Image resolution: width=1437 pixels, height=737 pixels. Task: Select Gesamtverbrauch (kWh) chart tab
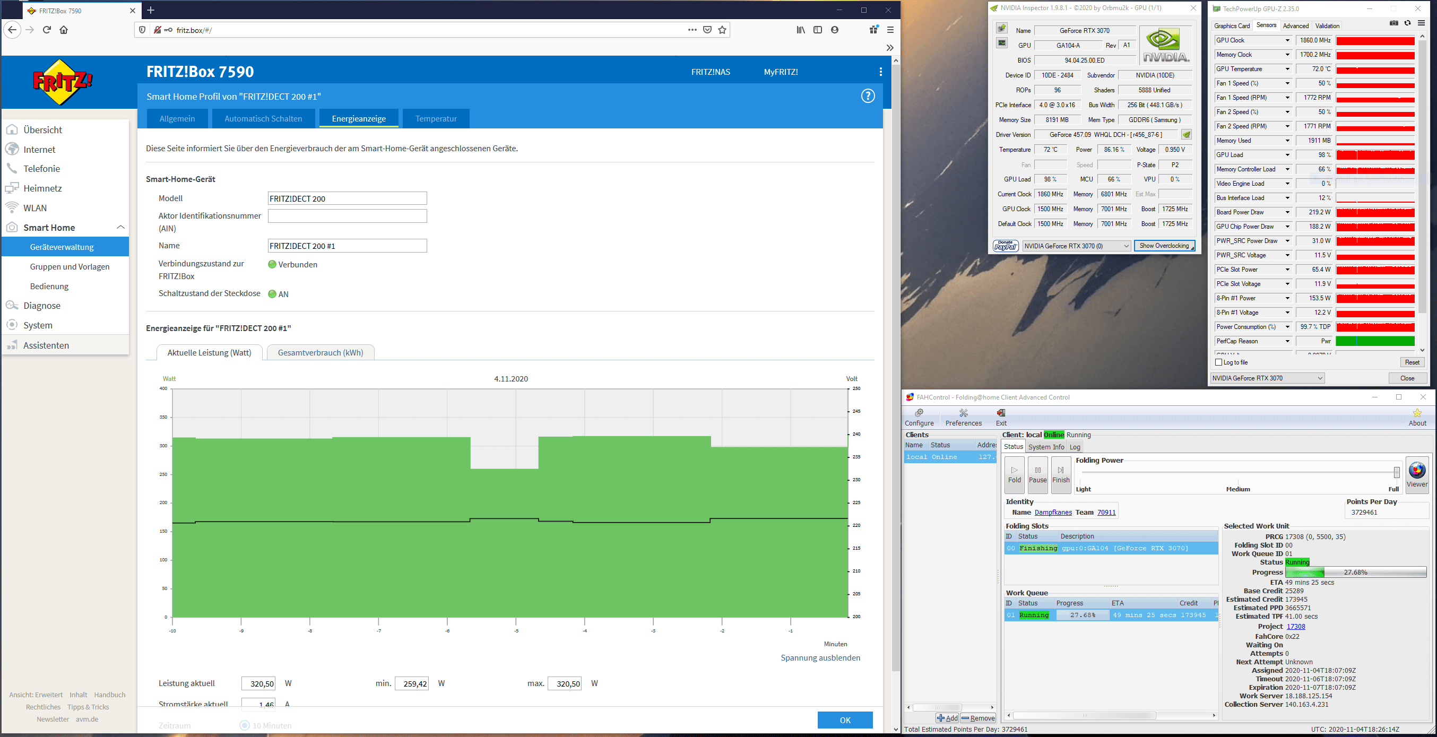coord(320,353)
